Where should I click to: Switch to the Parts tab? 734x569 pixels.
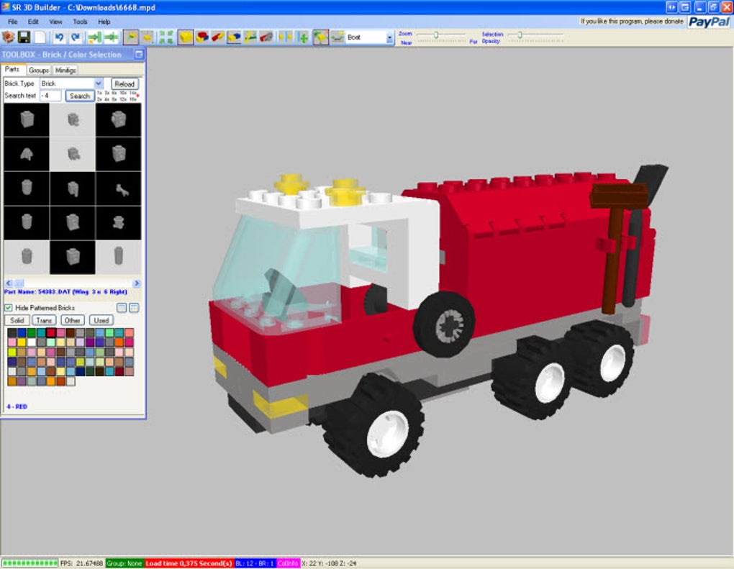click(12, 69)
